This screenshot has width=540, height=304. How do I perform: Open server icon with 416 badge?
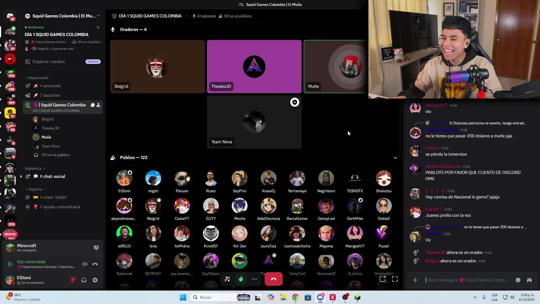(x=10, y=73)
